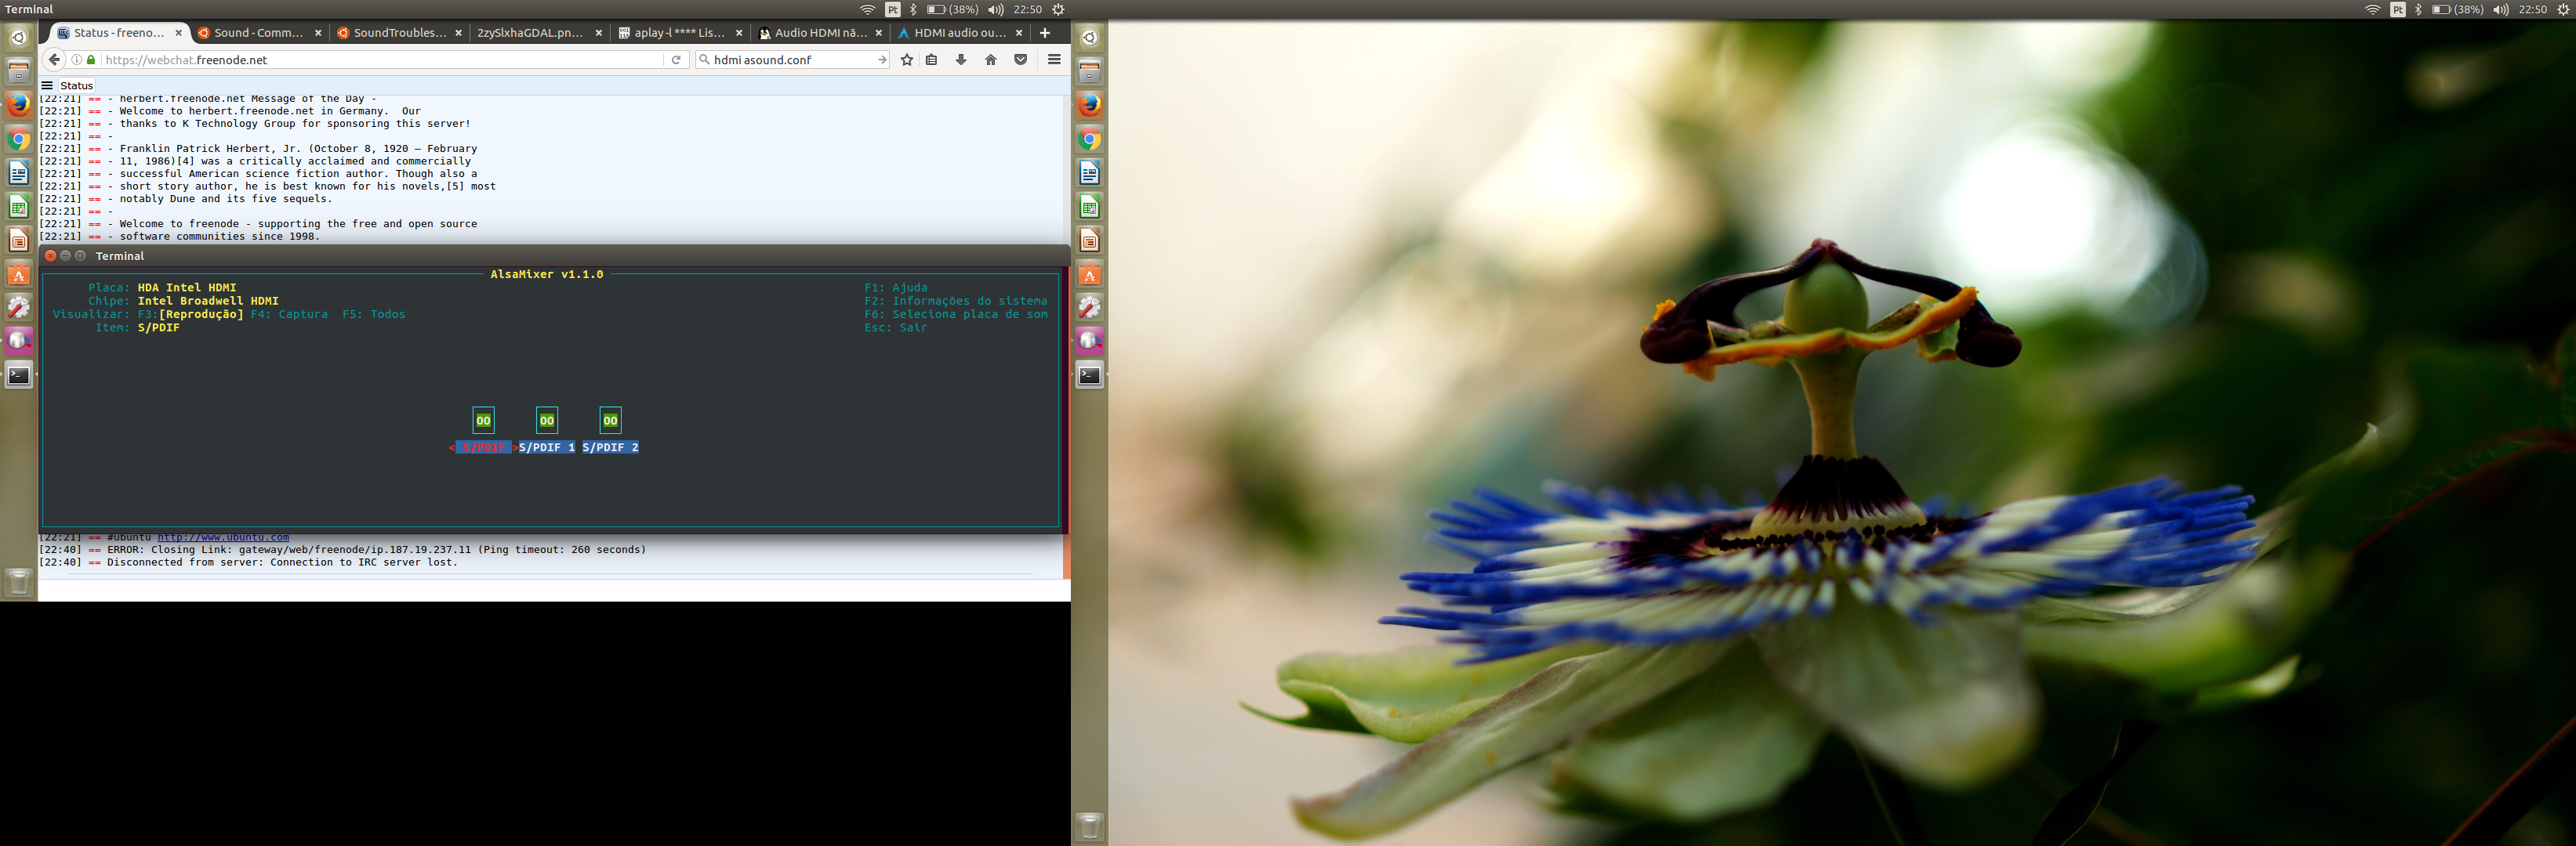The image size is (2576, 846).
Task: Click the green padlock in the address bar
Action: [91, 60]
